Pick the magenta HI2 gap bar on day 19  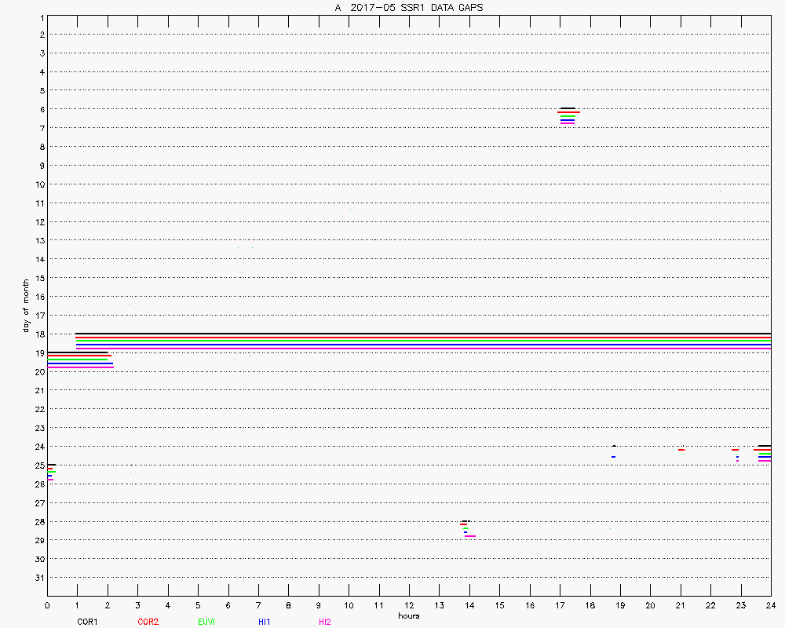pos(80,367)
